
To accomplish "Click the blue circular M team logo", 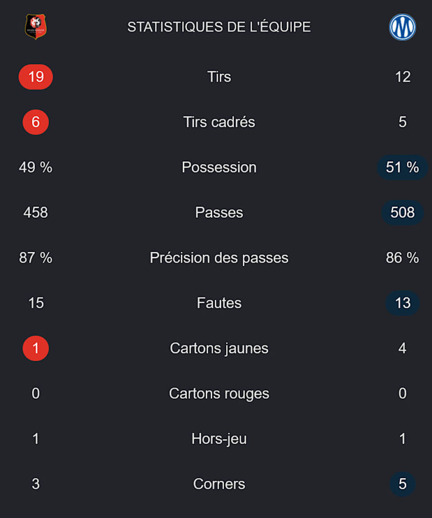I will (402, 27).
